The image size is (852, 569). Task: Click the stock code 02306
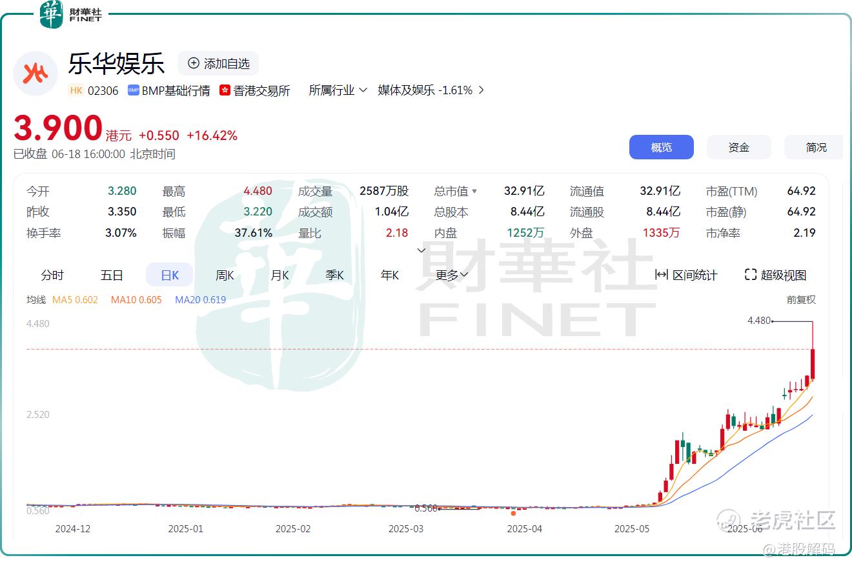point(103,90)
